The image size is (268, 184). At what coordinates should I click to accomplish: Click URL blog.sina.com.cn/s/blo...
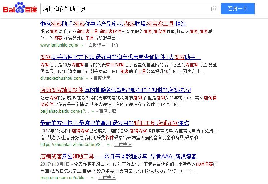[64, 178]
